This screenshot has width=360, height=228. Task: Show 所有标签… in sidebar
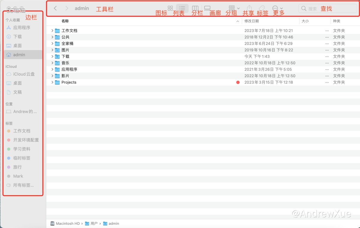(x=23, y=185)
